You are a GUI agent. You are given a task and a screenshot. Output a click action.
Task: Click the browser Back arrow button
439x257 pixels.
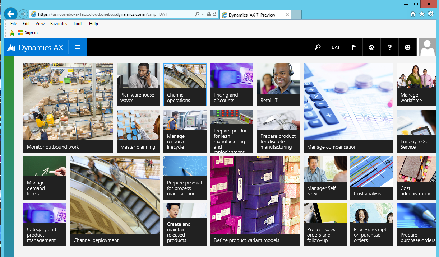pyautogui.click(x=11, y=14)
